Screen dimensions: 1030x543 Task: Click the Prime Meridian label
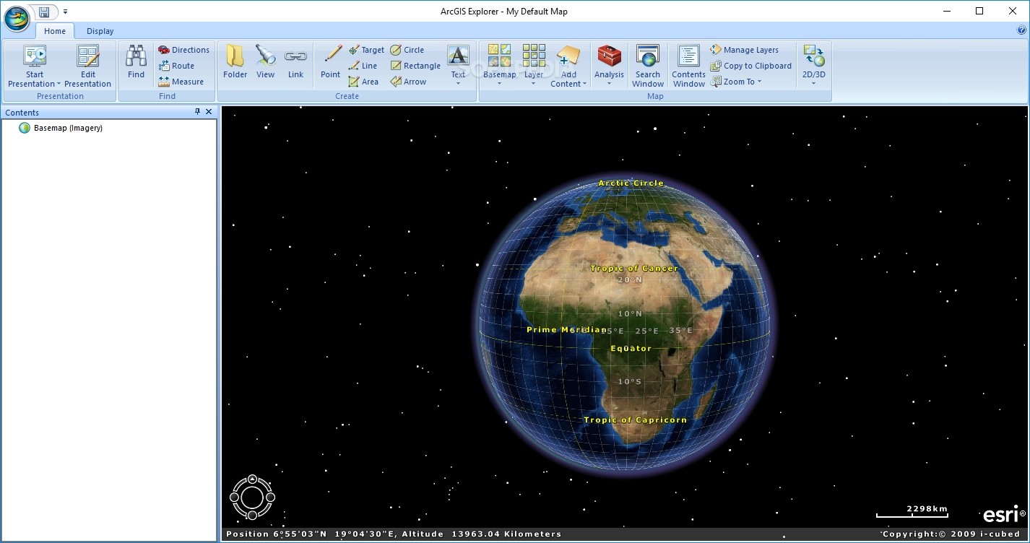tap(567, 329)
